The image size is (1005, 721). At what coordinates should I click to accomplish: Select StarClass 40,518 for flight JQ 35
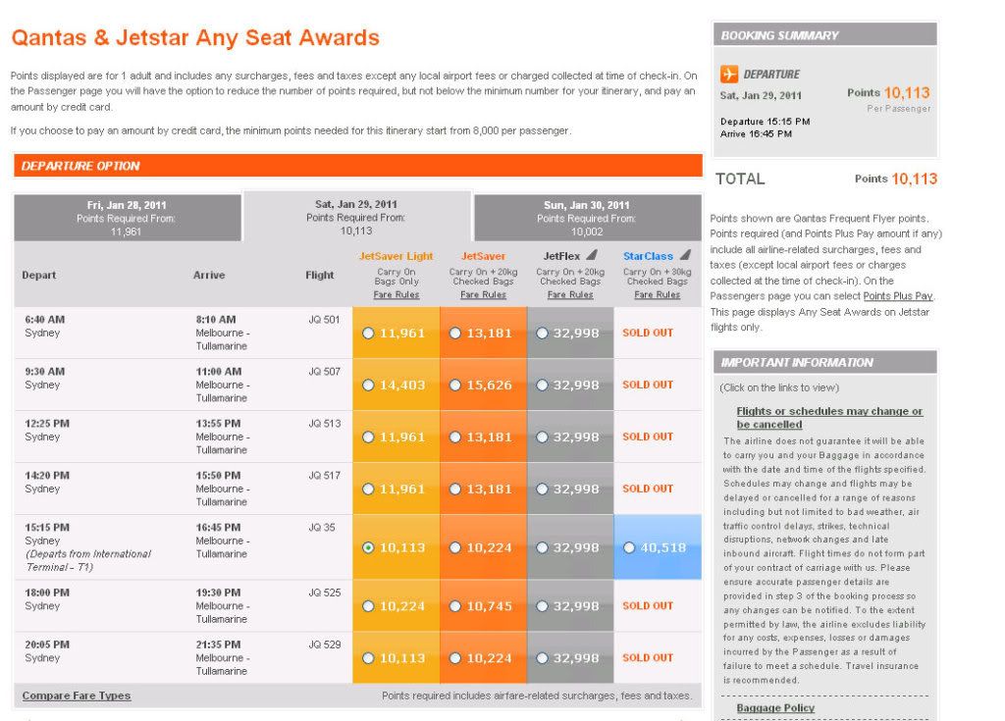point(629,548)
